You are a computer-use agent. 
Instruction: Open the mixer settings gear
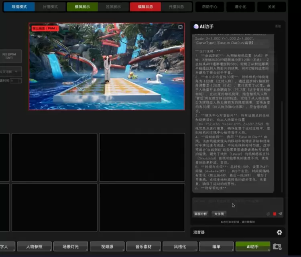pyautogui.click(x=279, y=232)
